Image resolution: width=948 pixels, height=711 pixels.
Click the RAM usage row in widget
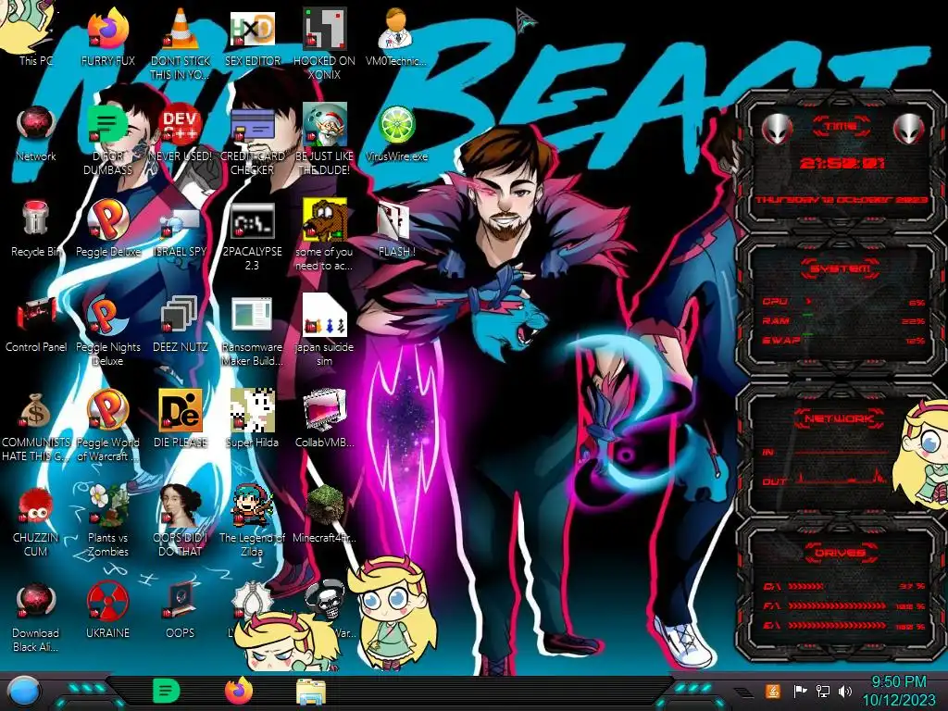pyautogui.click(x=844, y=321)
